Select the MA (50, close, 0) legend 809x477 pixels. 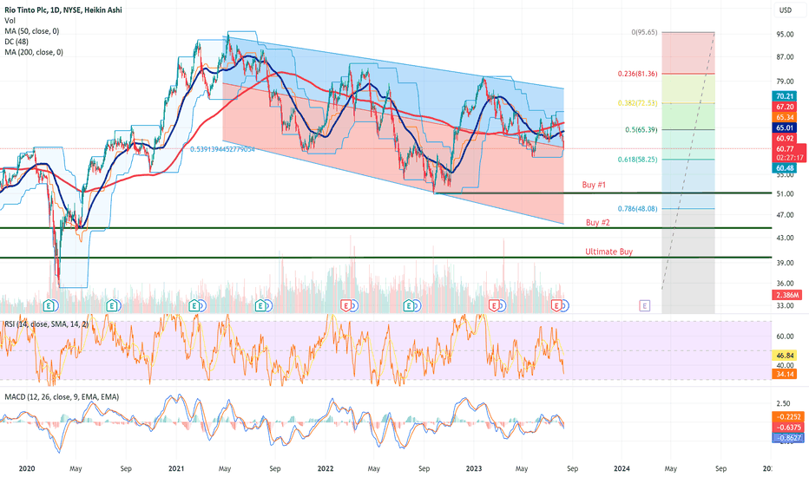point(32,31)
